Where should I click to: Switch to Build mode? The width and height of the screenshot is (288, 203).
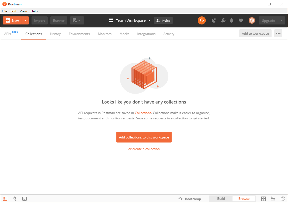click(x=221, y=199)
